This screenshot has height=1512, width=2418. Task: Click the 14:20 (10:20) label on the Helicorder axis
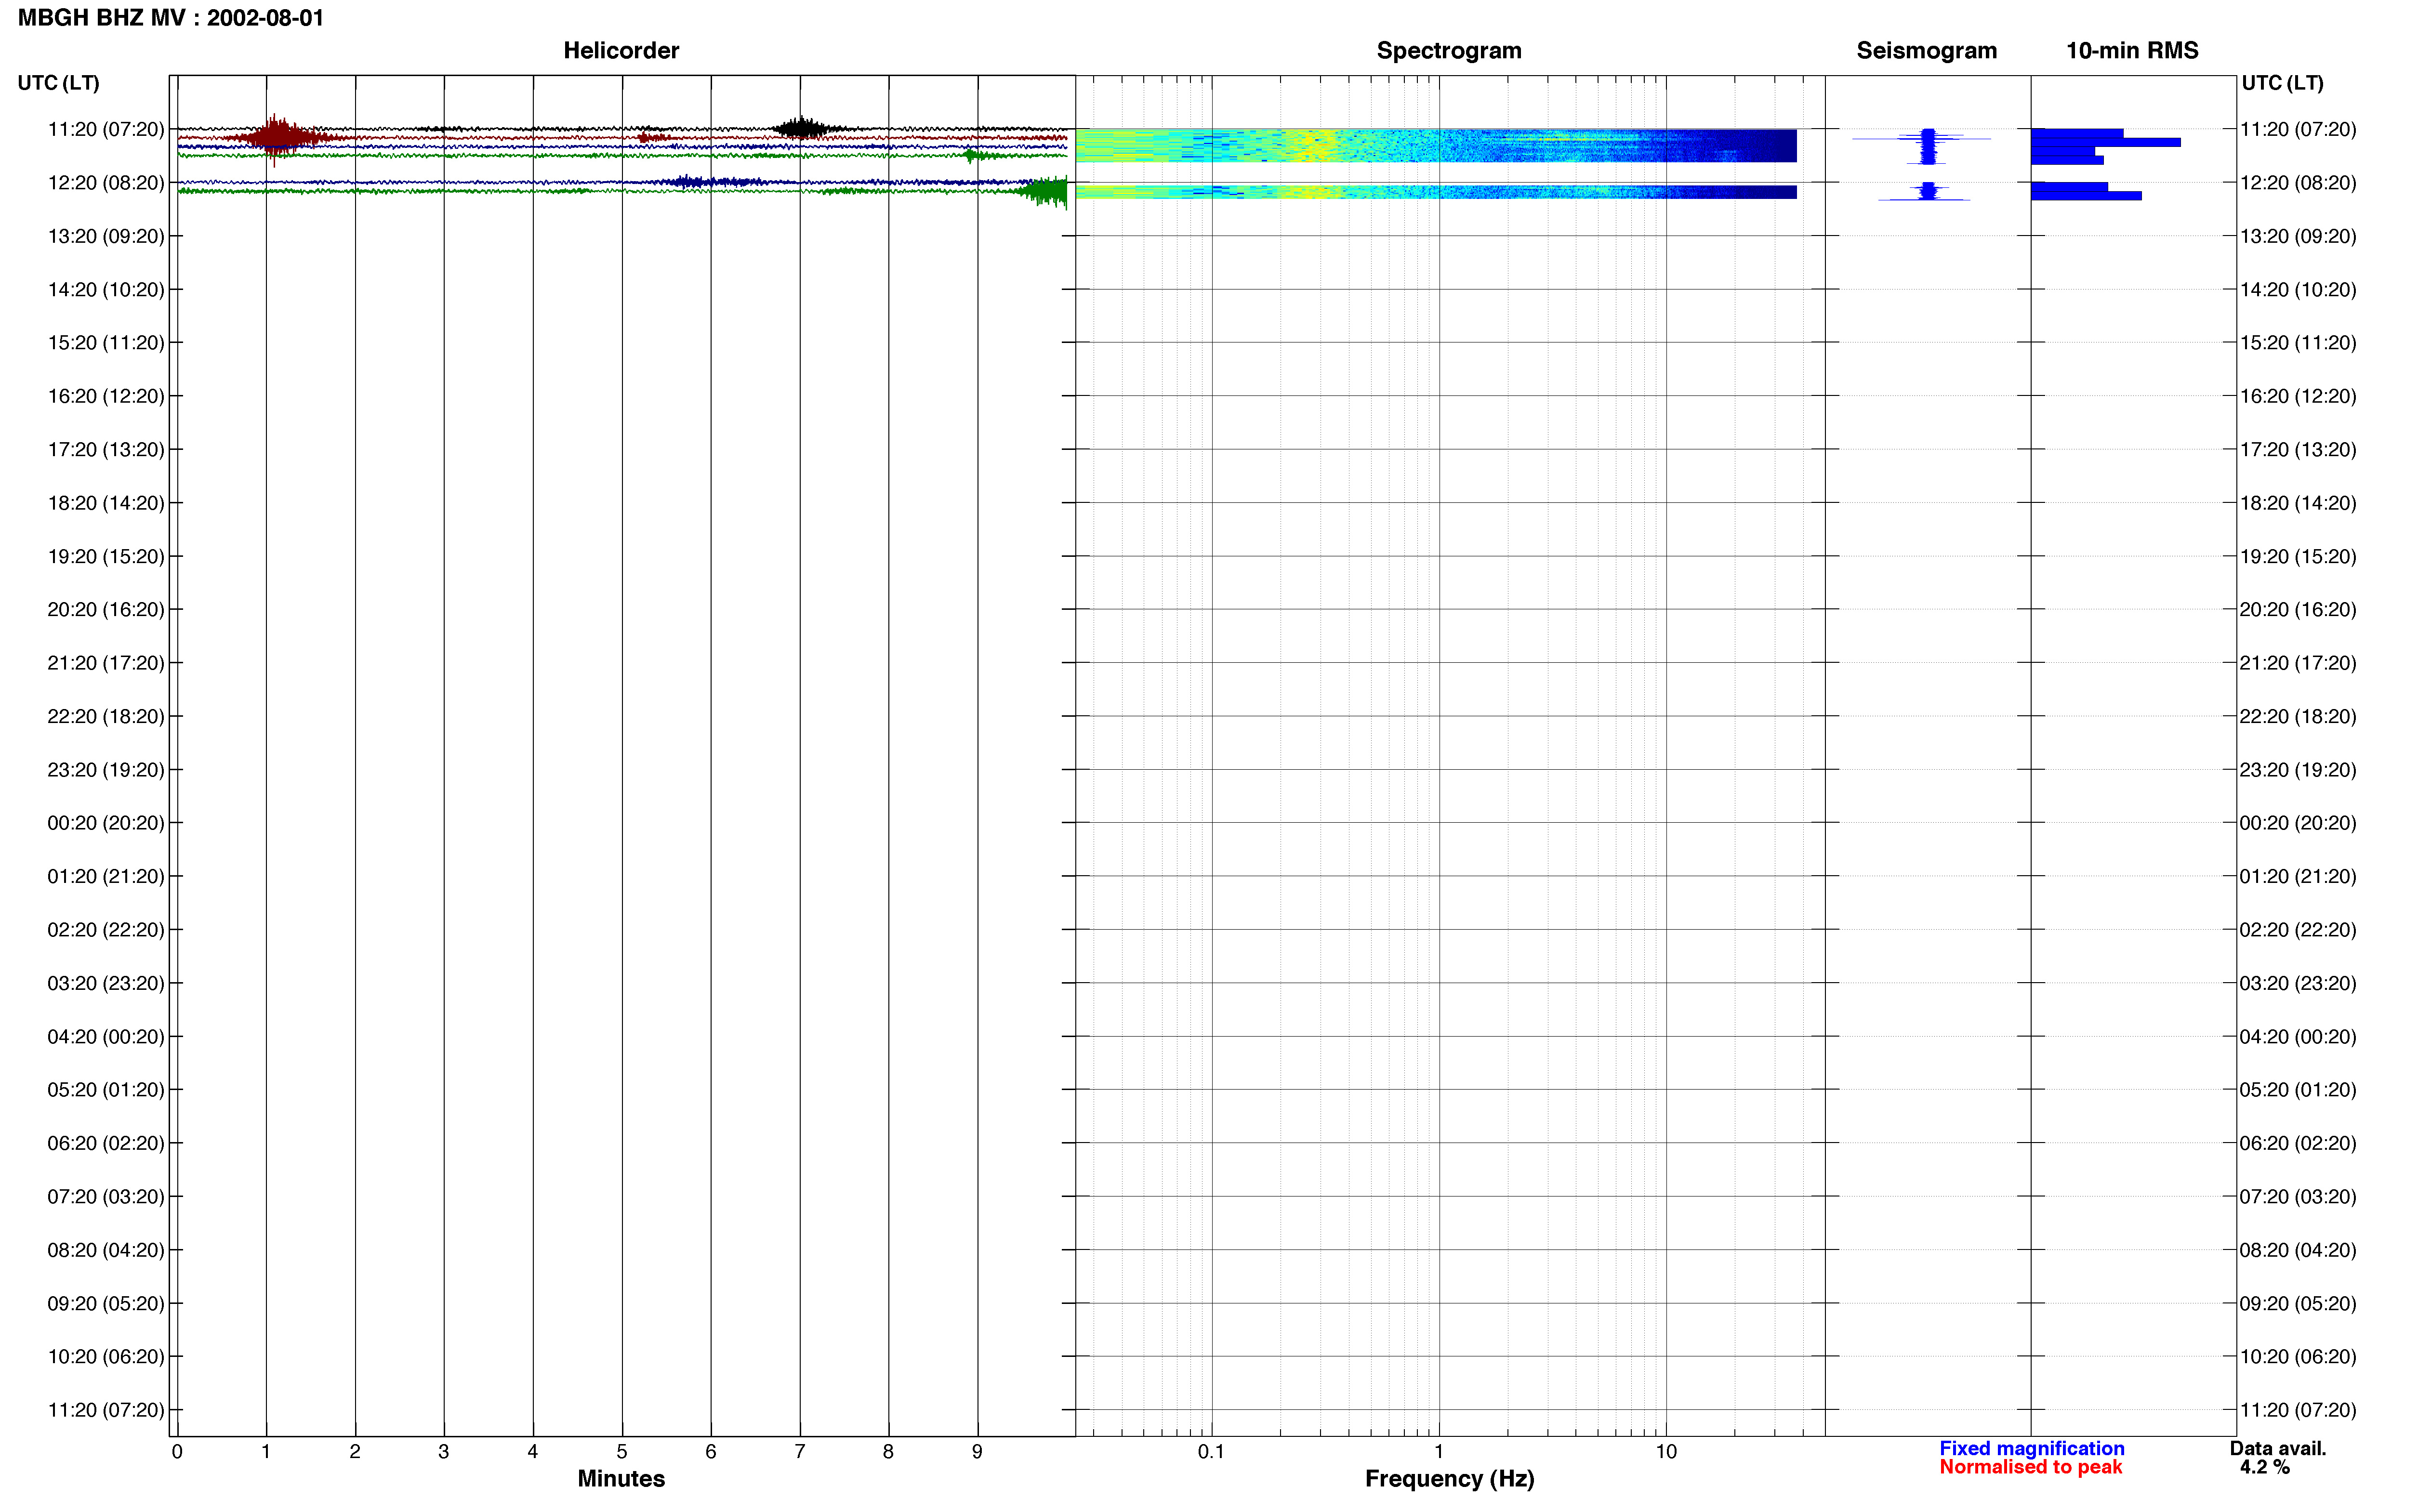(x=106, y=290)
